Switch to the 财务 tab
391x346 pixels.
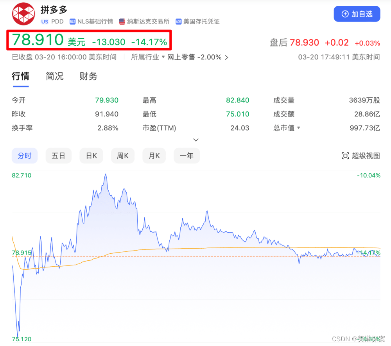(x=88, y=76)
